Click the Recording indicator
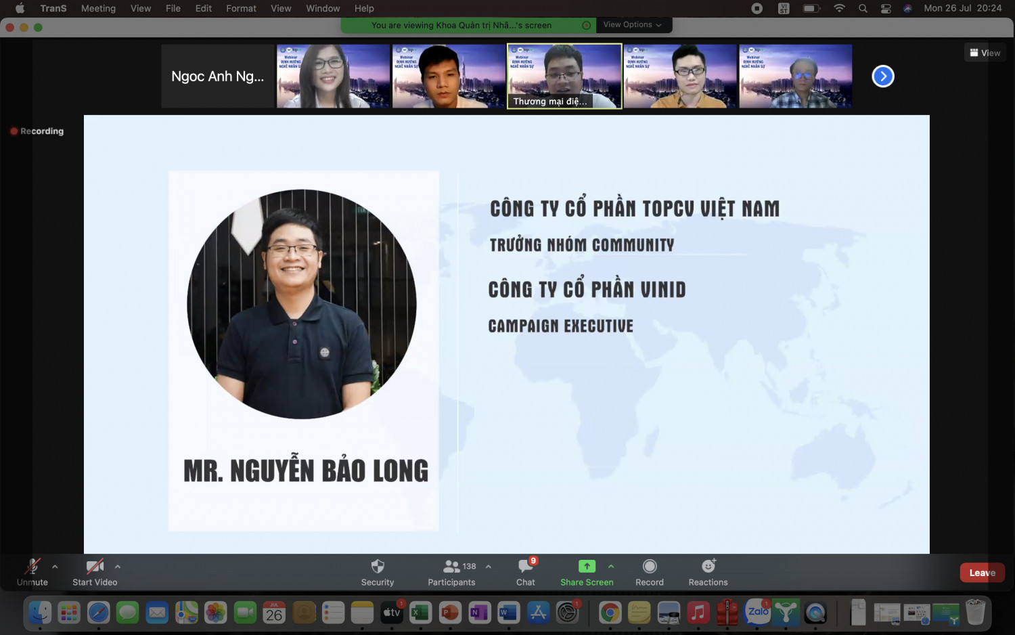The width and height of the screenshot is (1015, 635). click(x=37, y=131)
